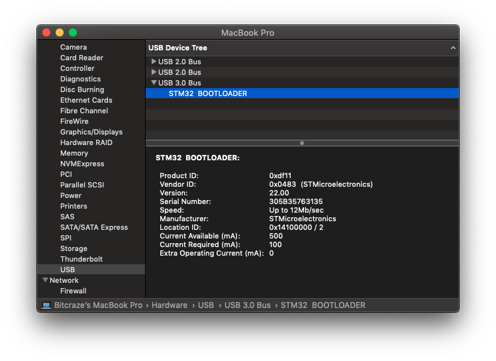Minimize the window with yellow button
Image resolution: width=496 pixels, height=361 pixels.
coord(60,32)
